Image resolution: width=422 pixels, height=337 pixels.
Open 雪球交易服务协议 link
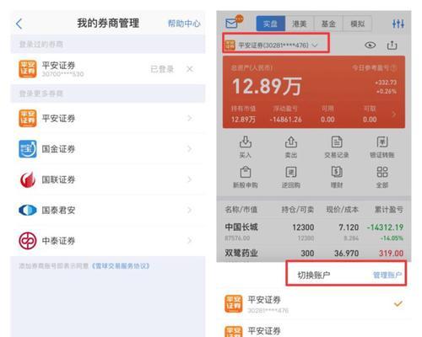(x=121, y=265)
